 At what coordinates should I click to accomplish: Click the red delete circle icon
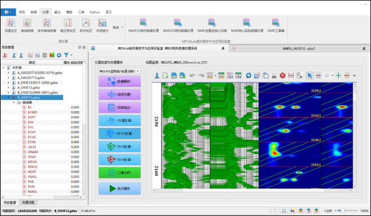(283, 76)
